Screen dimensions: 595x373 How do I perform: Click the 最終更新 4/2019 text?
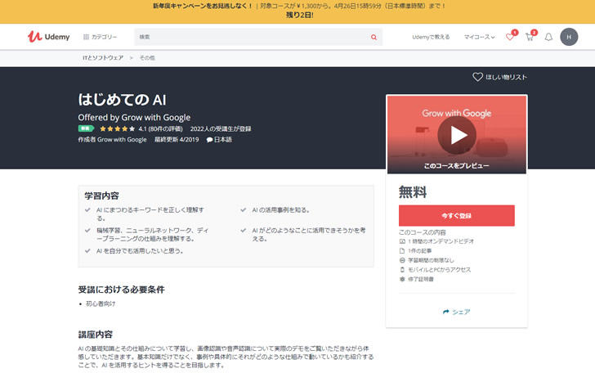click(177, 139)
